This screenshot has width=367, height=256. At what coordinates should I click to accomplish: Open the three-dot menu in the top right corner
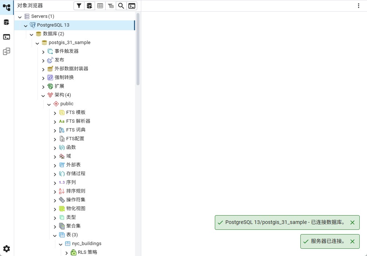358,6
